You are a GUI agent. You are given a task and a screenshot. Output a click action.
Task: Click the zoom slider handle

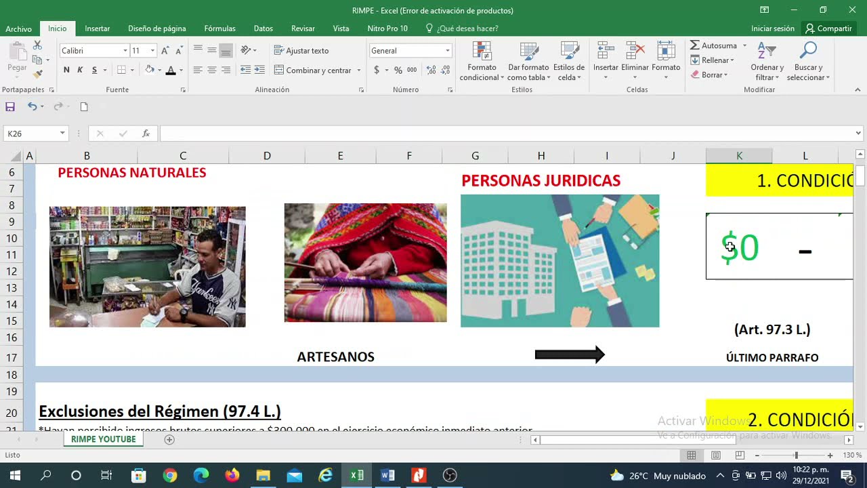797,455
